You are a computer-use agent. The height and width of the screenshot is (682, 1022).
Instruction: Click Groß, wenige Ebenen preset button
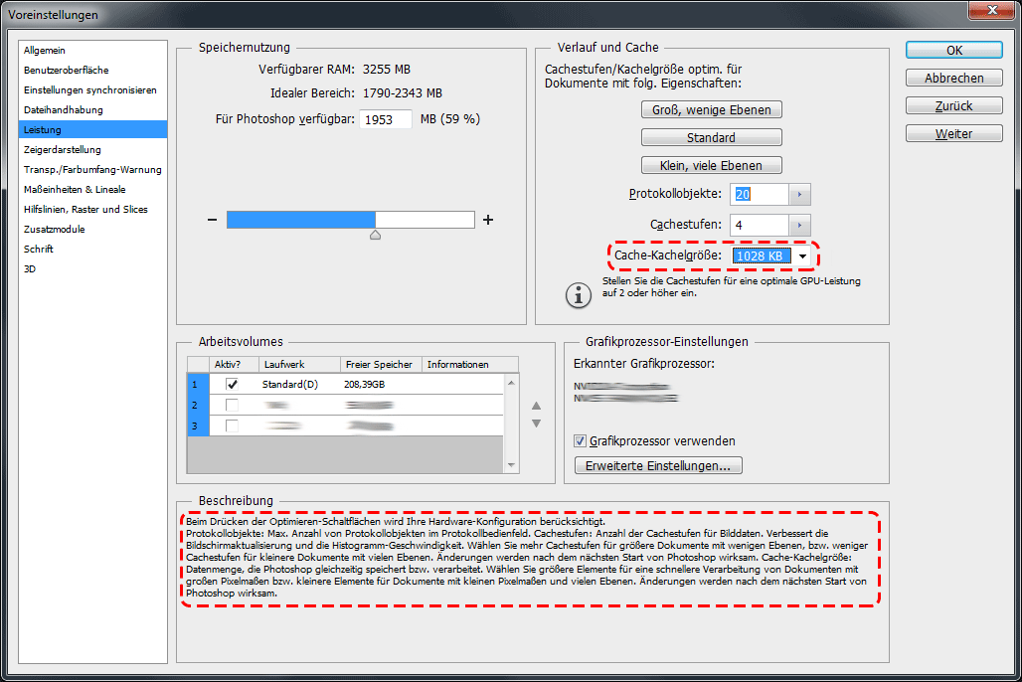(712, 109)
